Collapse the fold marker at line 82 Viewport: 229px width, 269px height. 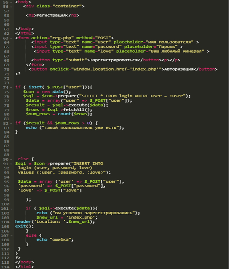tap(11, 123)
